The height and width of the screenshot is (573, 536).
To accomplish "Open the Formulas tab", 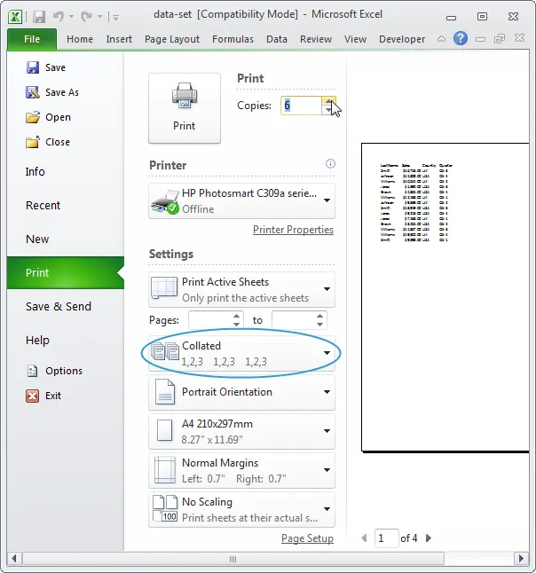I will coord(233,39).
